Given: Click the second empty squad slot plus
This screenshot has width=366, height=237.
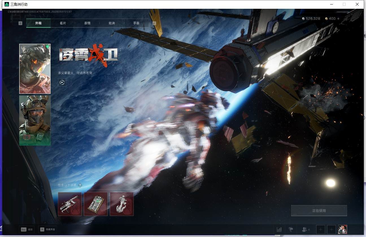Looking at the screenshot, I should click(x=332, y=229).
